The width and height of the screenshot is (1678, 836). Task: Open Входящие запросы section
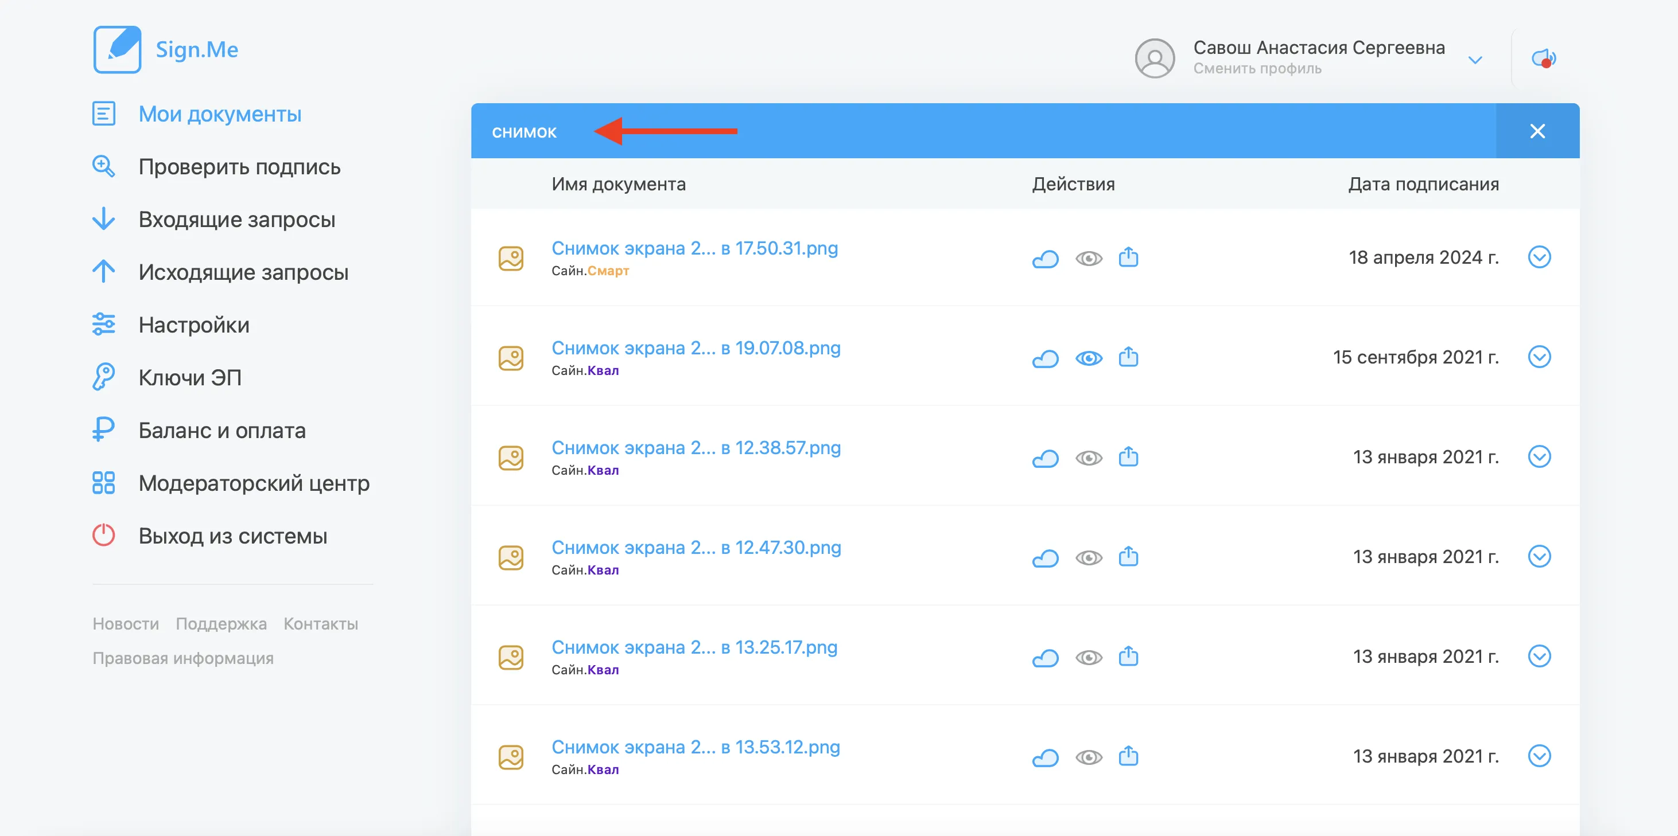click(x=236, y=220)
